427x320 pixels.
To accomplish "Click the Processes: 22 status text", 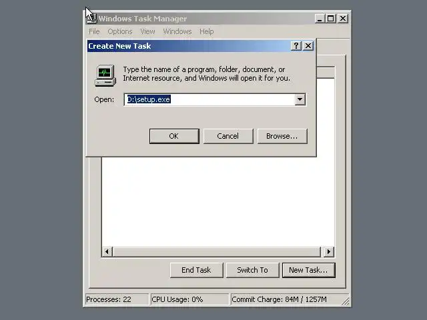I will (109, 299).
